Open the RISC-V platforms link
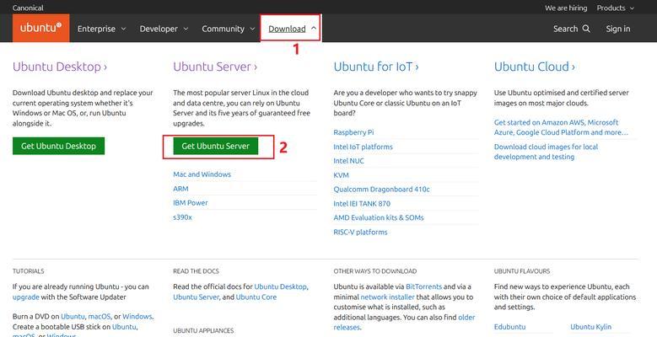The width and height of the screenshot is (657, 337). (x=360, y=232)
